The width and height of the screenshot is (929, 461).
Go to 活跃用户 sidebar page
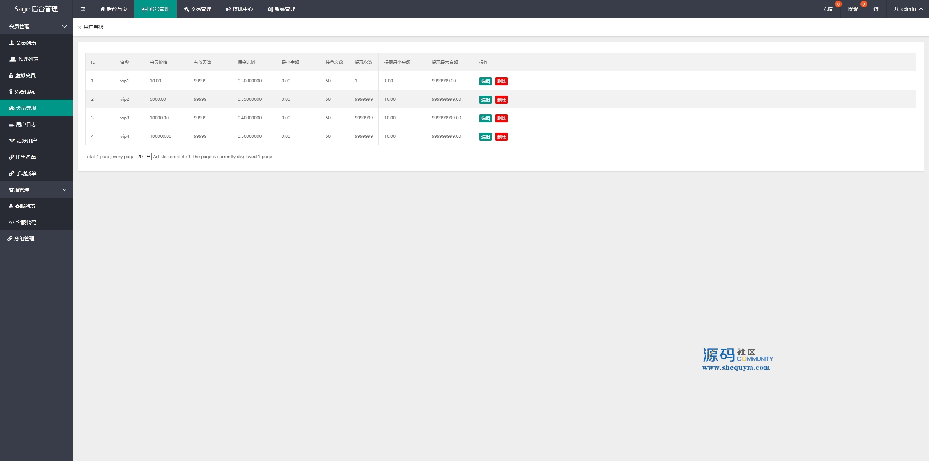[x=26, y=141]
